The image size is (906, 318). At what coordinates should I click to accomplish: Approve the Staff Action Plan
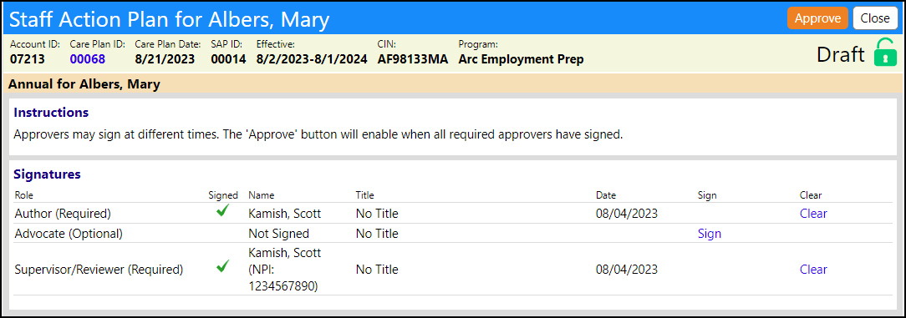pos(817,18)
